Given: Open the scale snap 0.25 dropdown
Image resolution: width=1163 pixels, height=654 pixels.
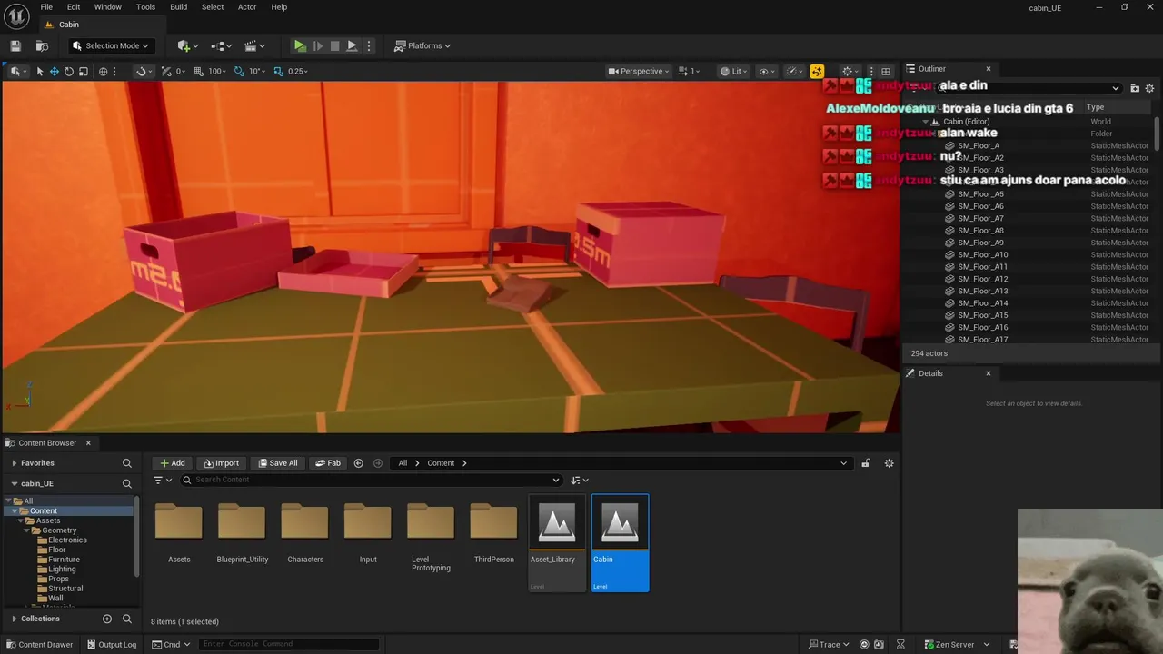Looking at the screenshot, I should 298,71.
